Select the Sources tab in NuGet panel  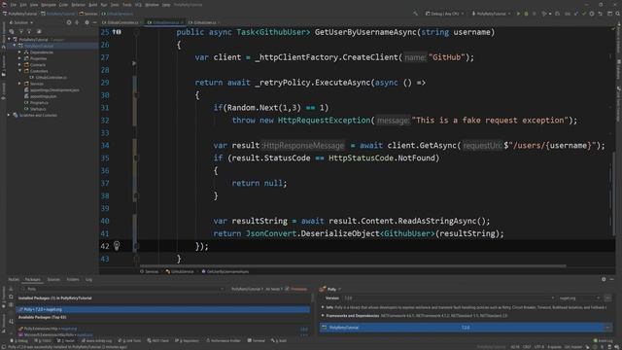coord(53,279)
